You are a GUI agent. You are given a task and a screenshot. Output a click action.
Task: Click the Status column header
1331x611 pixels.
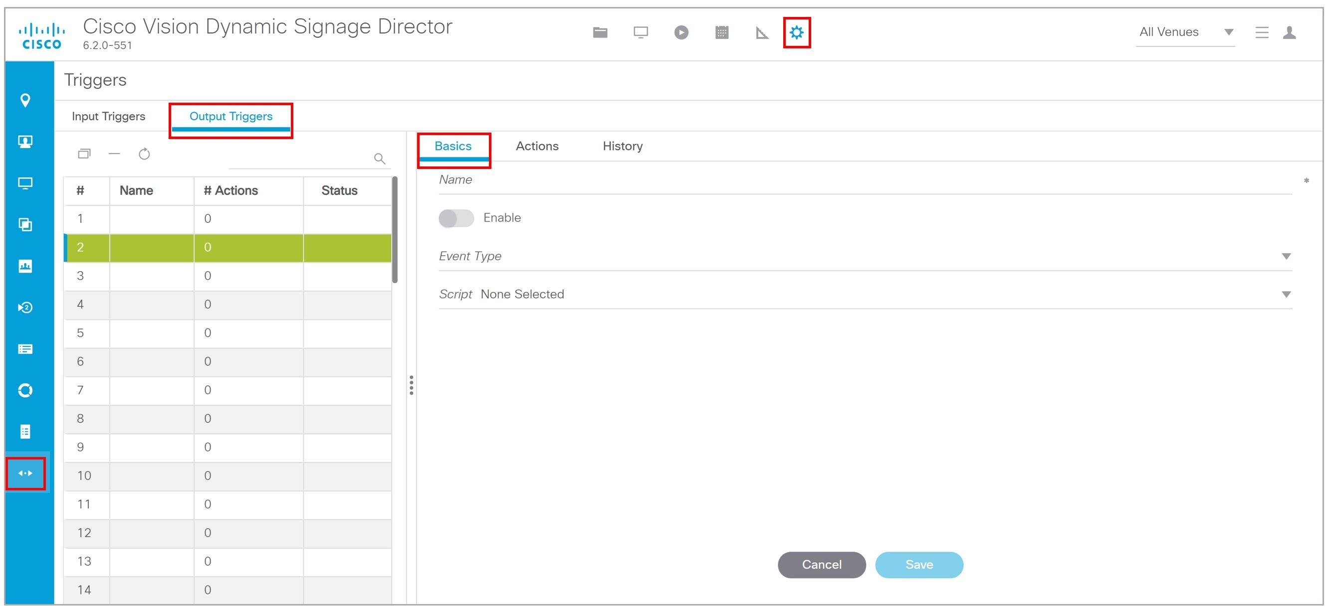click(347, 191)
